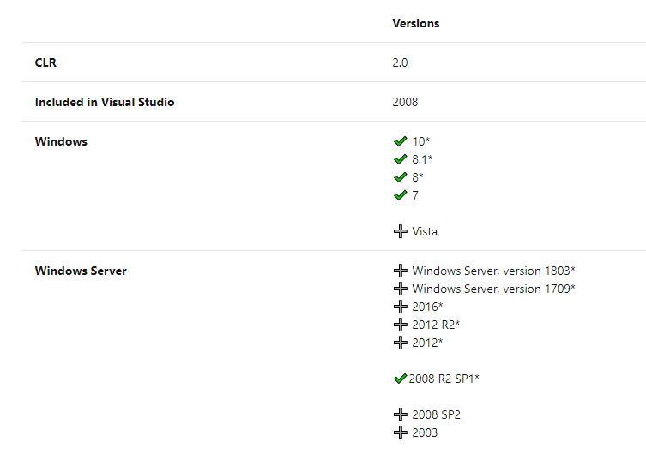Click the green checkmark beside Windows 10*
The height and width of the screenshot is (459, 646).
400,141
